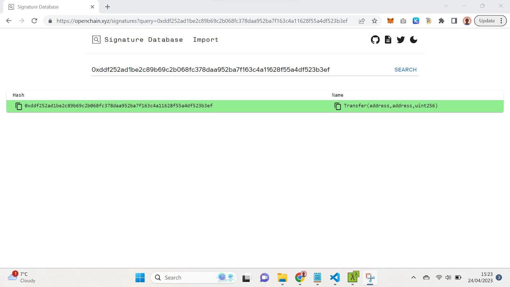Select the Transfer(address,address,uint256) name text
This screenshot has height=287, width=510.
pos(391,106)
